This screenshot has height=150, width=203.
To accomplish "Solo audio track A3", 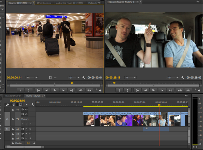I will [30, 138].
